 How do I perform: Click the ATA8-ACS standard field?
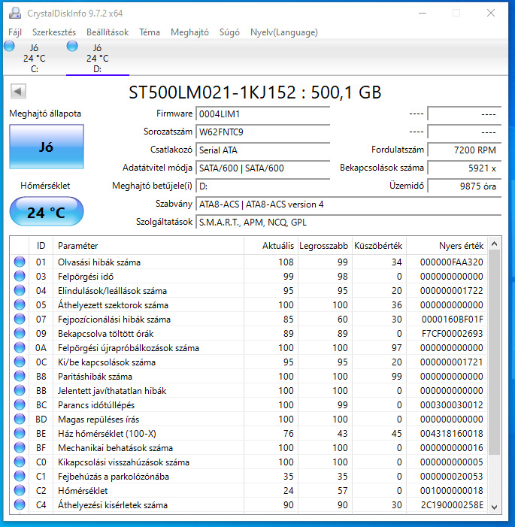(348, 204)
